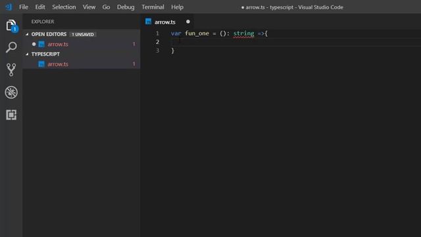Open the Explorer view icon
The image size is (421, 237).
pyautogui.click(x=11, y=26)
